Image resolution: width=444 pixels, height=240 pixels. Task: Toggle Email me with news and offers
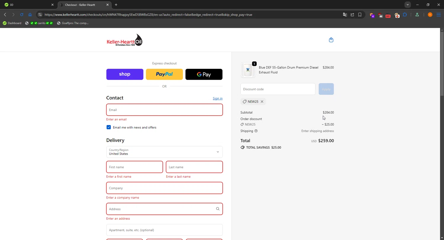tap(109, 127)
